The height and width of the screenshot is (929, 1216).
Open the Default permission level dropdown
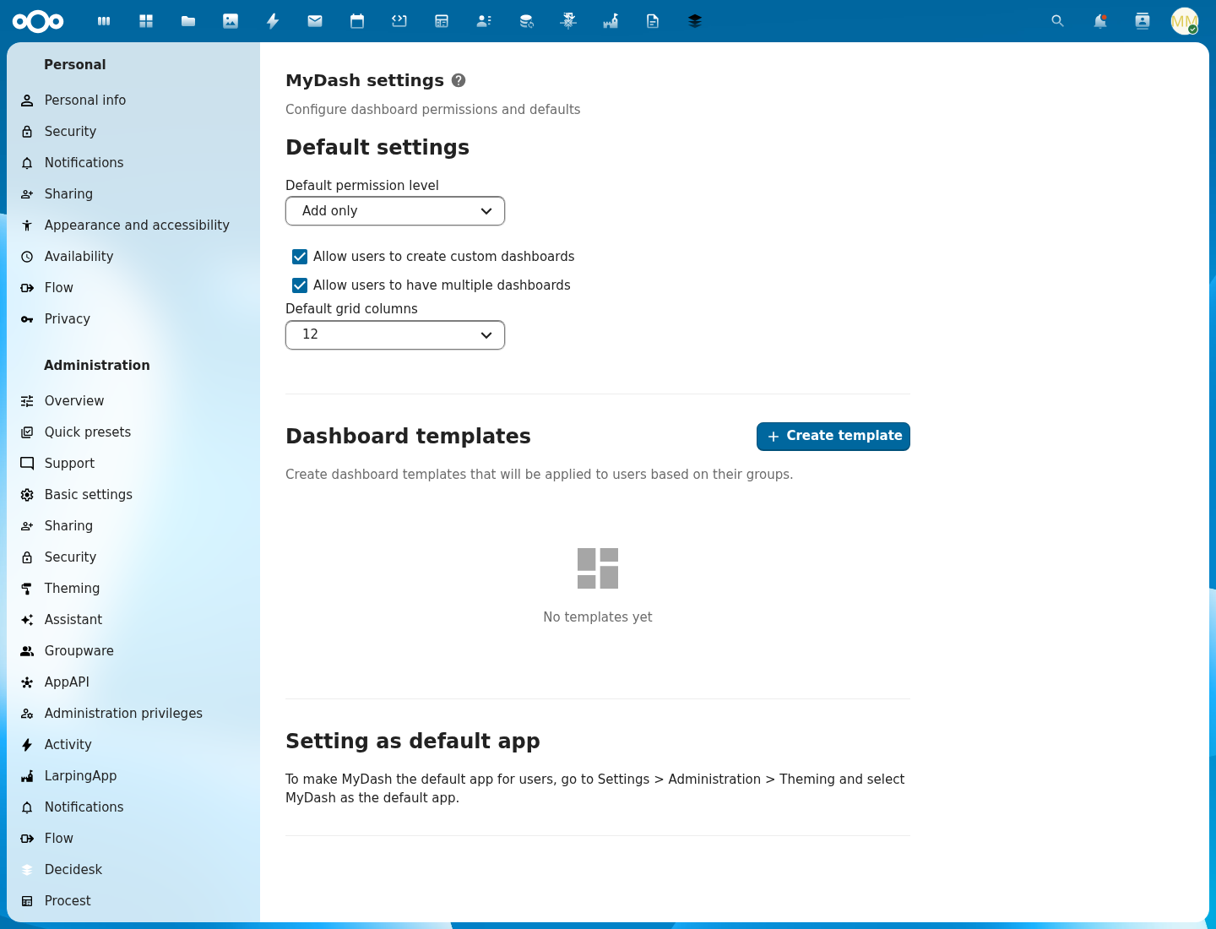(x=395, y=211)
